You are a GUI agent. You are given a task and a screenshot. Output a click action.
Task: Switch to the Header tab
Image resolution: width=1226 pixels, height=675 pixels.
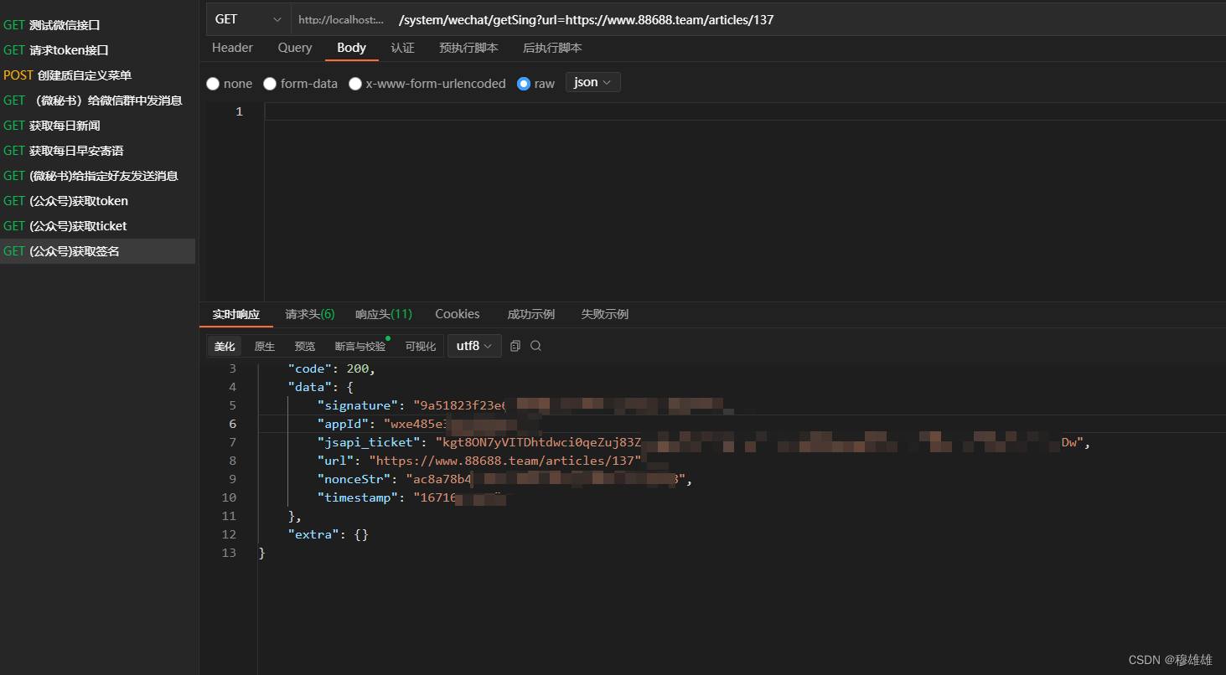tap(232, 48)
